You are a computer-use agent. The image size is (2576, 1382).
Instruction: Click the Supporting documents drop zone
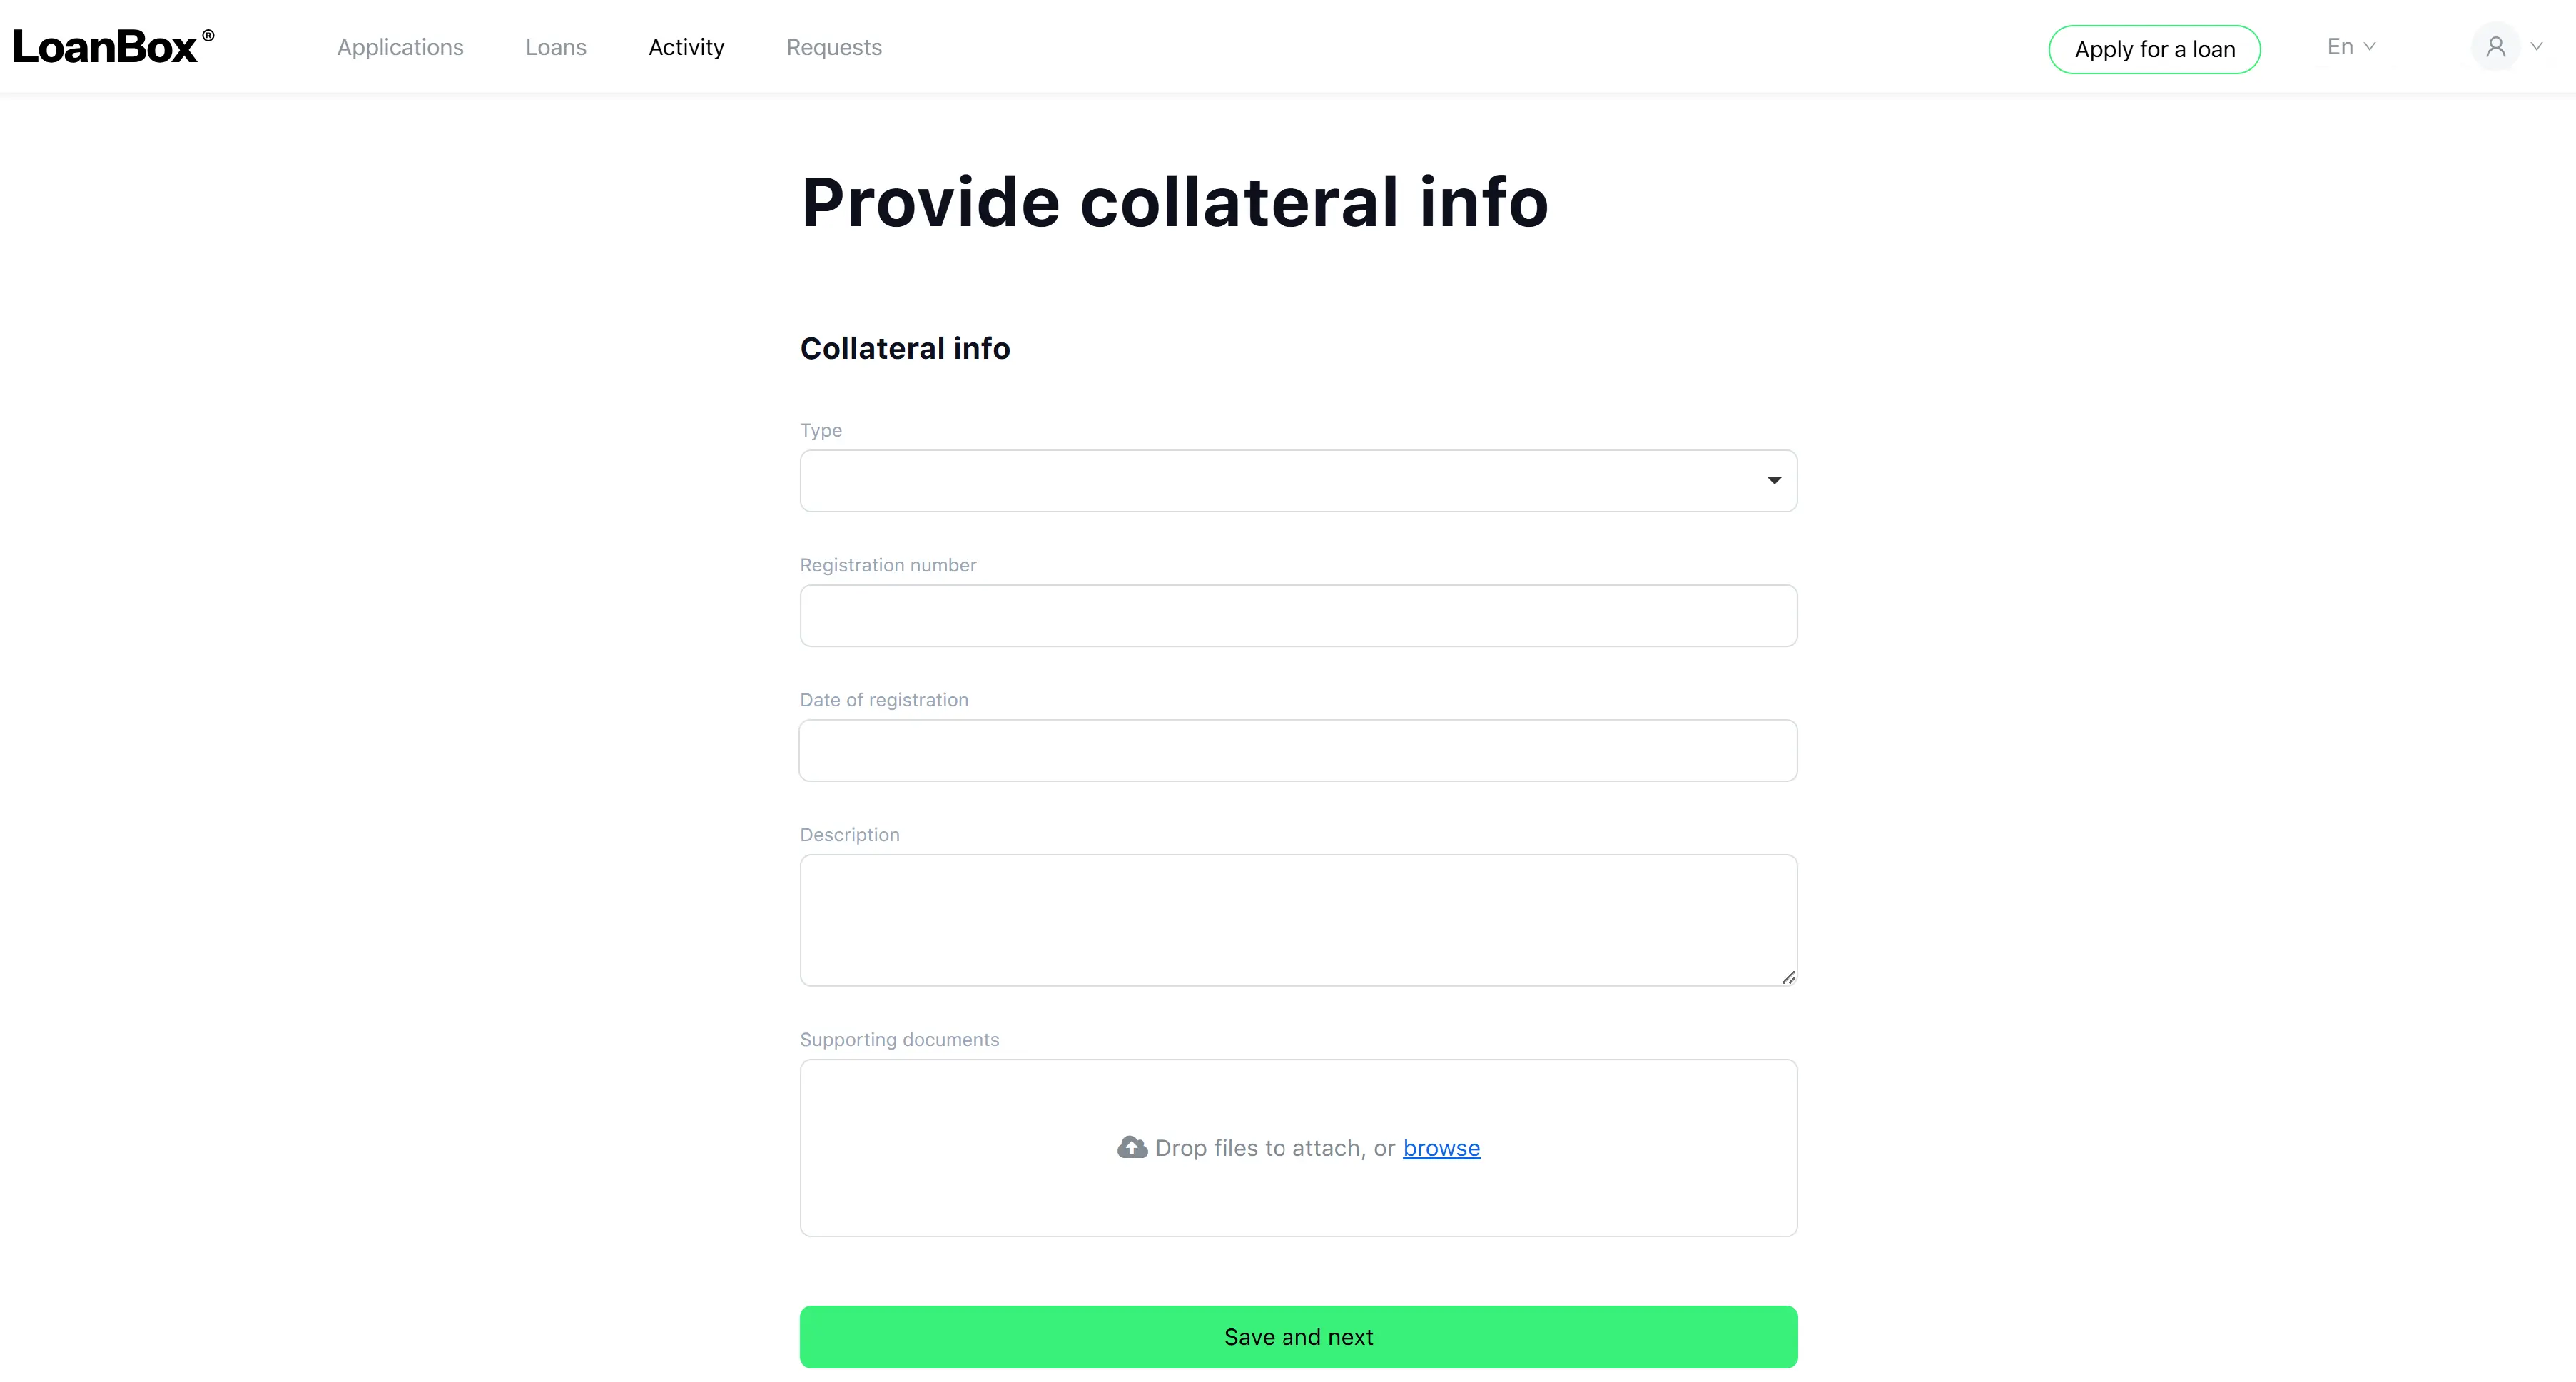[1298, 1148]
